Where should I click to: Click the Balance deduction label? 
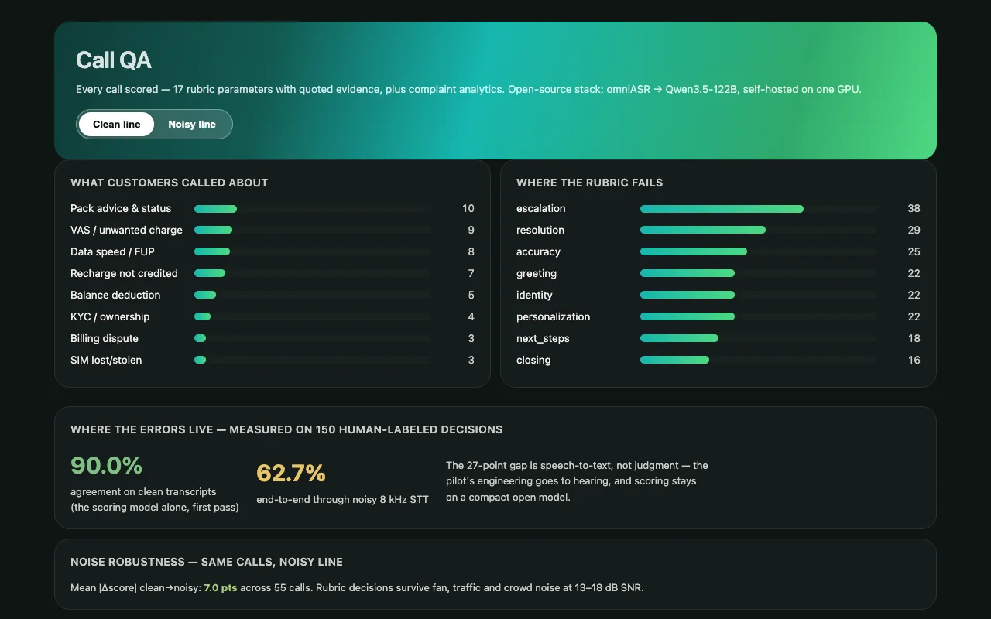pyautogui.click(x=115, y=296)
